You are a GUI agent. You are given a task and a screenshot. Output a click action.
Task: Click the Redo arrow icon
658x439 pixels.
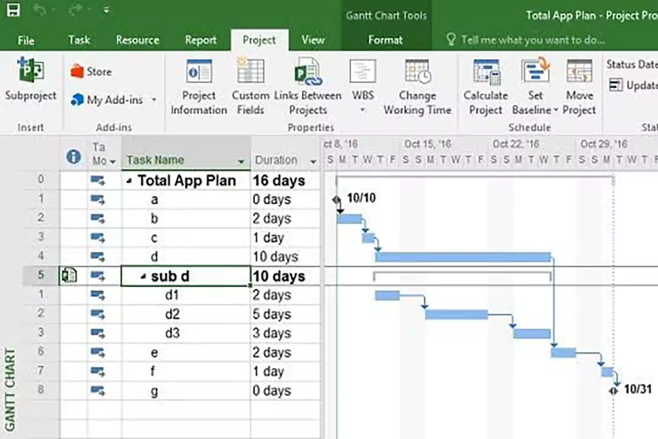(x=76, y=10)
